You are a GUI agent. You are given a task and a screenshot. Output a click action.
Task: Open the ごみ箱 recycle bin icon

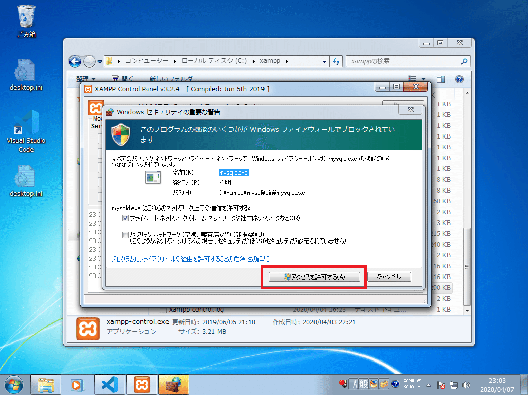tap(26, 21)
